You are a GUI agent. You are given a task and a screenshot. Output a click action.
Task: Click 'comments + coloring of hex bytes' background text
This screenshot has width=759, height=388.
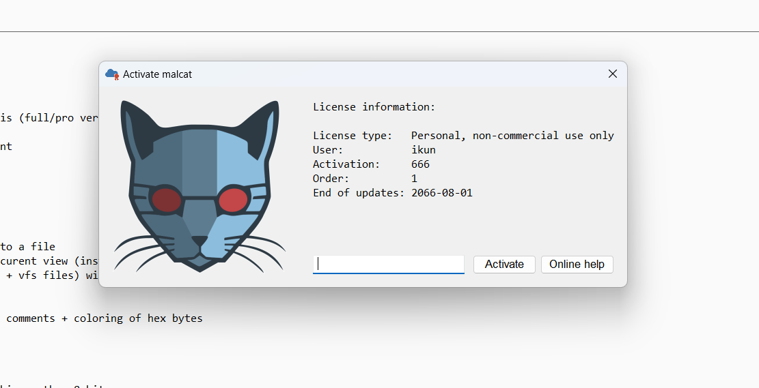pos(104,318)
